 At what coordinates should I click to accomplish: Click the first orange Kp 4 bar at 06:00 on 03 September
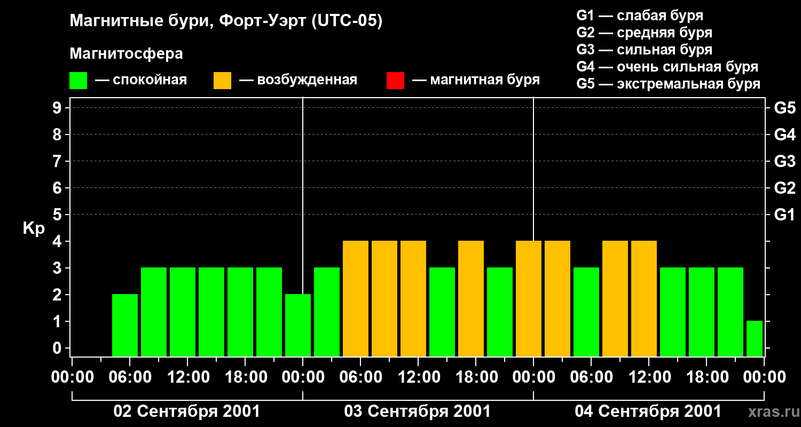356,298
